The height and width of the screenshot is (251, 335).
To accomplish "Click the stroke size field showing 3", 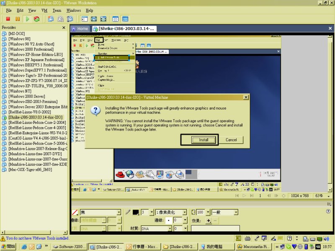I will pos(145,212).
